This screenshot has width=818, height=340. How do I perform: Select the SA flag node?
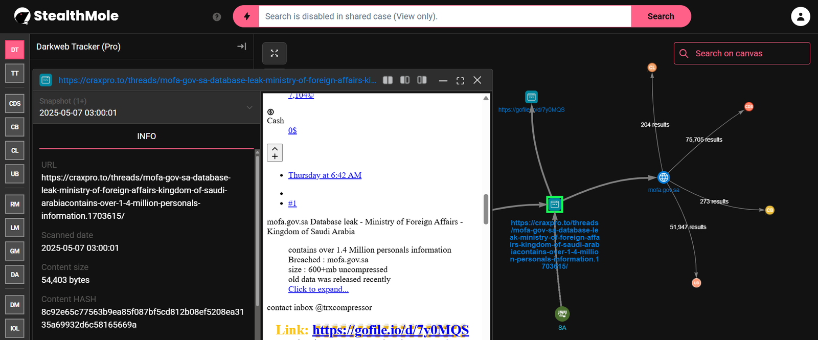[562, 313]
